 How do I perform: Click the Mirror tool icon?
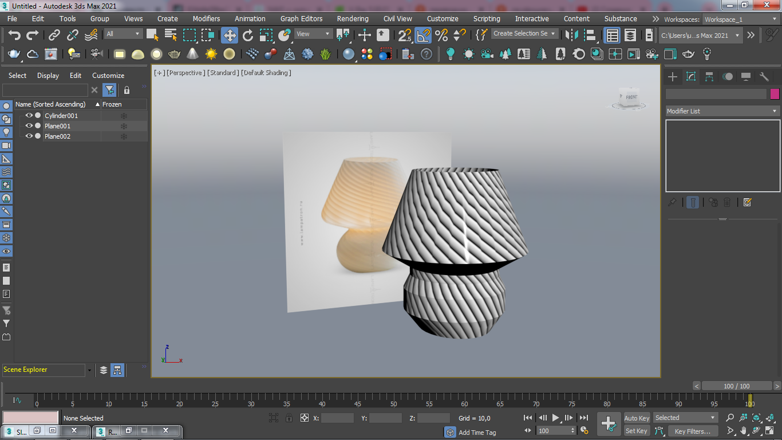(x=571, y=36)
